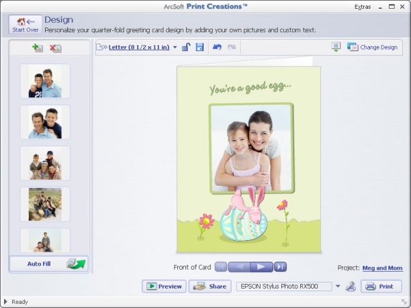Image resolution: width=411 pixels, height=308 pixels.
Task: Add photos with the green plus icon
Action: click(38, 48)
